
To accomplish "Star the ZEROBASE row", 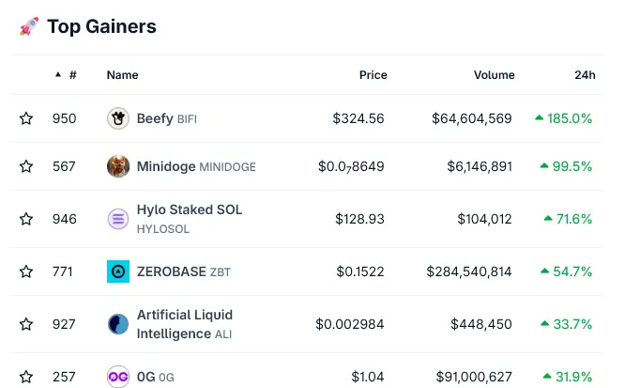I will pos(26,272).
